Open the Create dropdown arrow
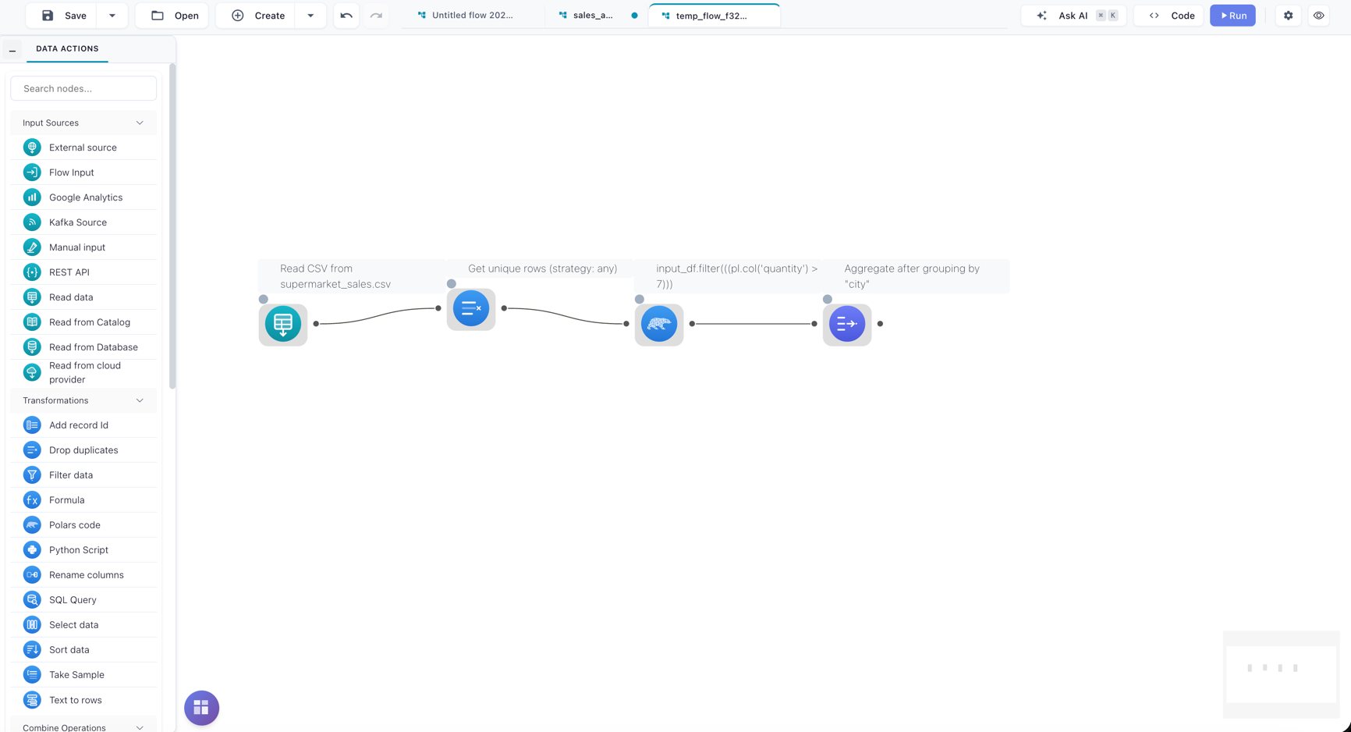 click(x=310, y=16)
